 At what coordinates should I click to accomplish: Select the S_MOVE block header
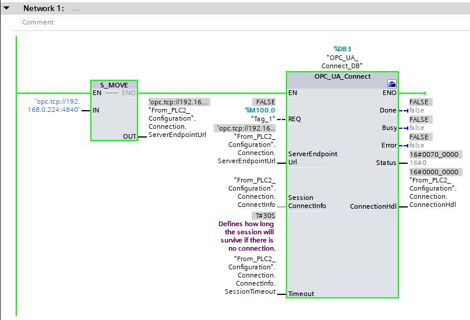point(114,85)
